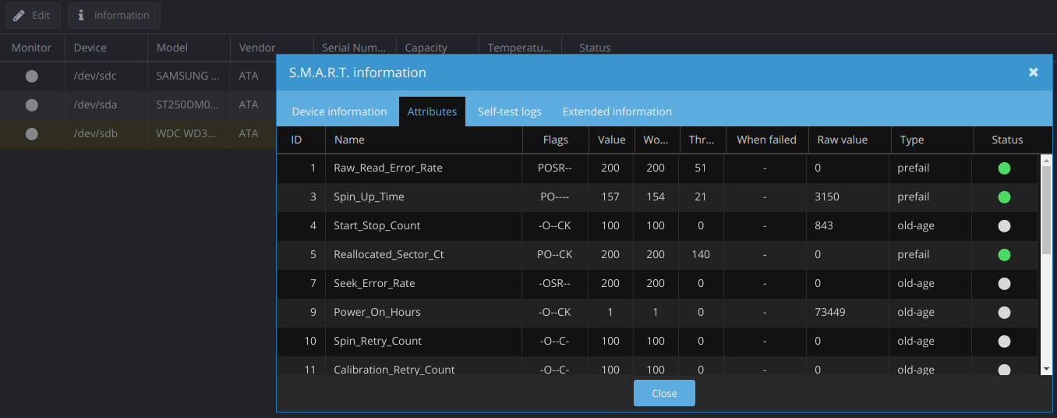Image resolution: width=1057 pixels, height=418 pixels.
Task: Open the Self-test logs tab
Action: point(510,112)
